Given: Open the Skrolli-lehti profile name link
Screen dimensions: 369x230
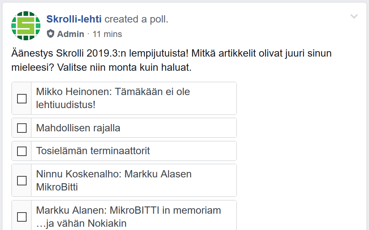Looking at the screenshot, I should 74,19.
